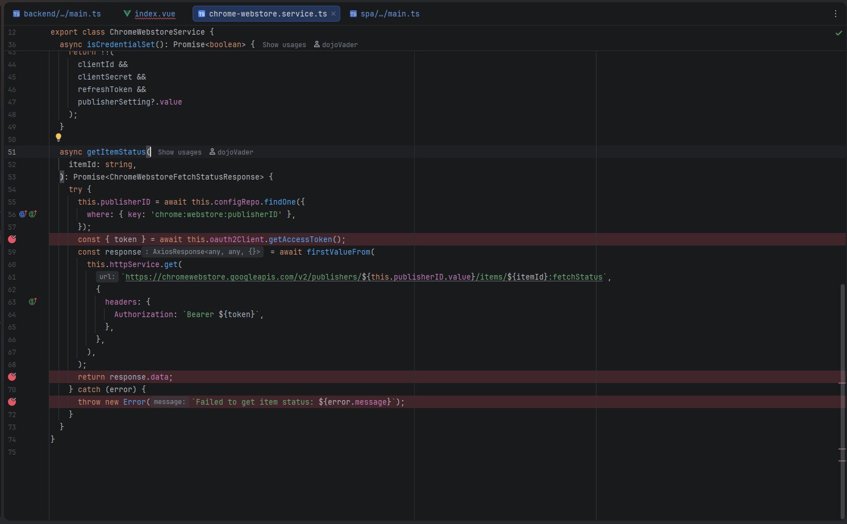This screenshot has height=524, width=847.
Task: Remove the breakpoint on the return response.data line
Action: coord(12,377)
